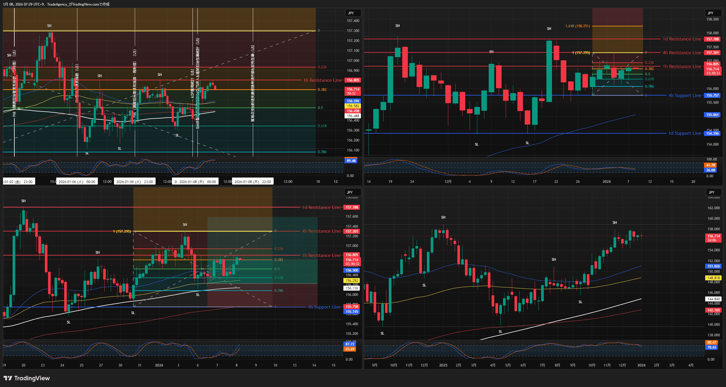
Task: Open JPY currency selector on top-left chart
Action: click(x=351, y=13)
